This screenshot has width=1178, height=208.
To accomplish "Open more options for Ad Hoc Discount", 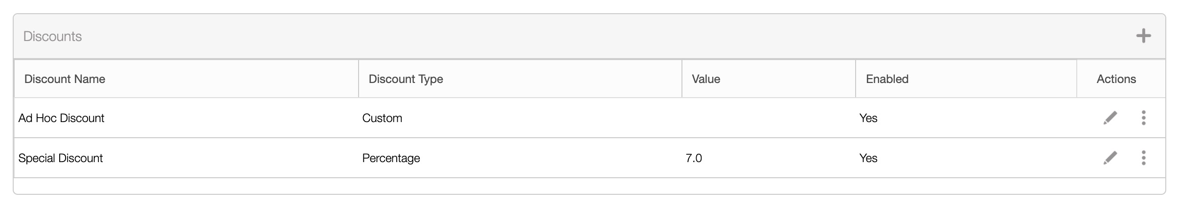I will click(1143, 118).
